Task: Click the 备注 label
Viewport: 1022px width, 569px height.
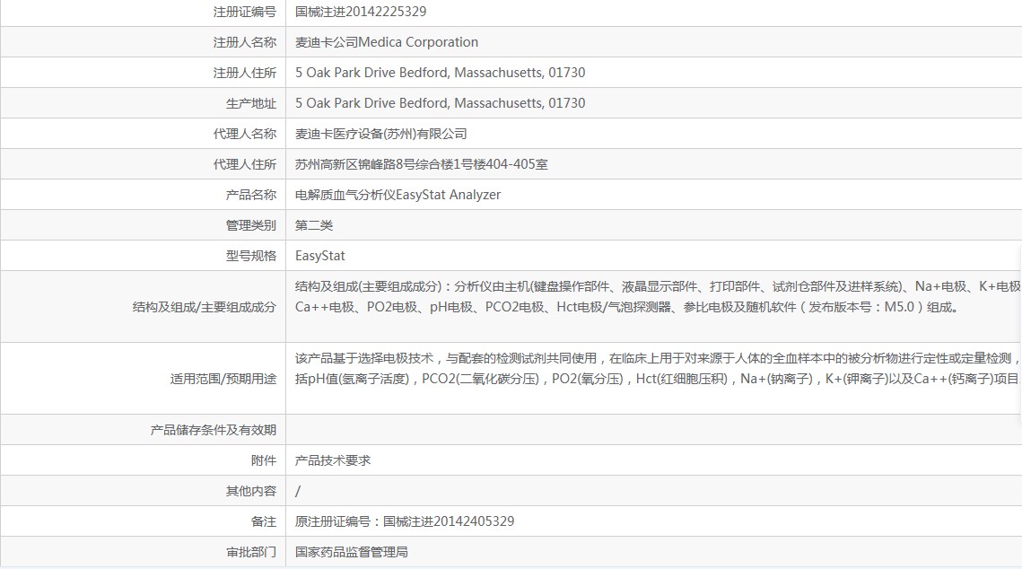Action: click(263, 522)
